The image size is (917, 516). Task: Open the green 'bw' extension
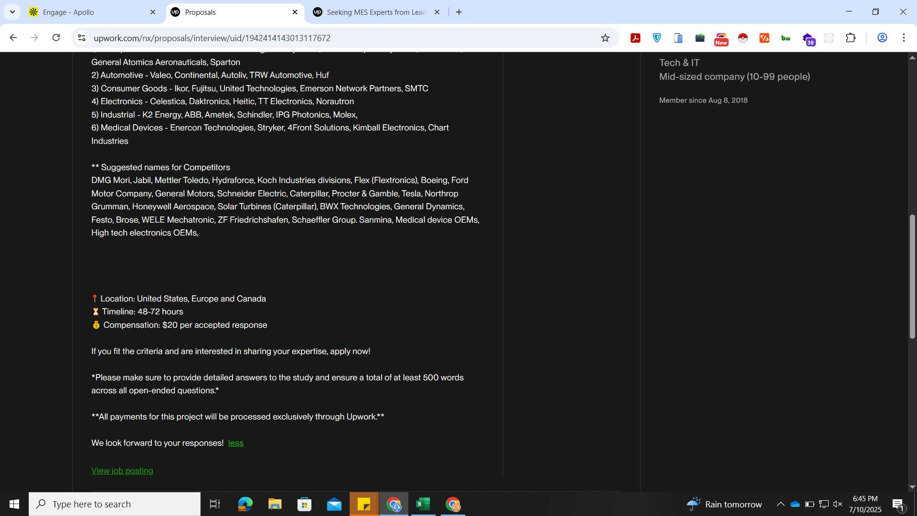click(786, 38)
